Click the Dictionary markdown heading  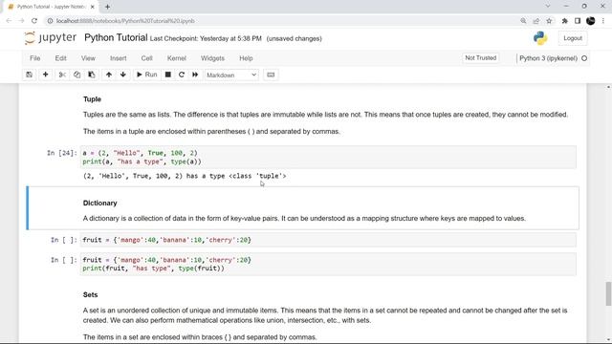(x=99, y=203)
